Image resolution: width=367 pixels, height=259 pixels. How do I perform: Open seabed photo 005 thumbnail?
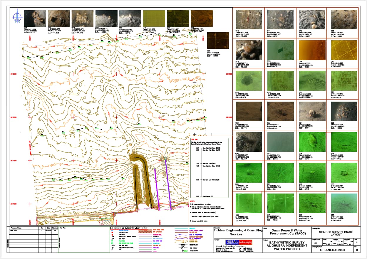(x=130, y=18)
